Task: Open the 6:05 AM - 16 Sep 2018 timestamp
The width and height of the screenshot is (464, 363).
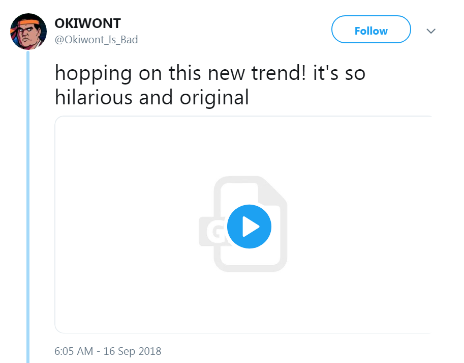Action: pos(108,351)
